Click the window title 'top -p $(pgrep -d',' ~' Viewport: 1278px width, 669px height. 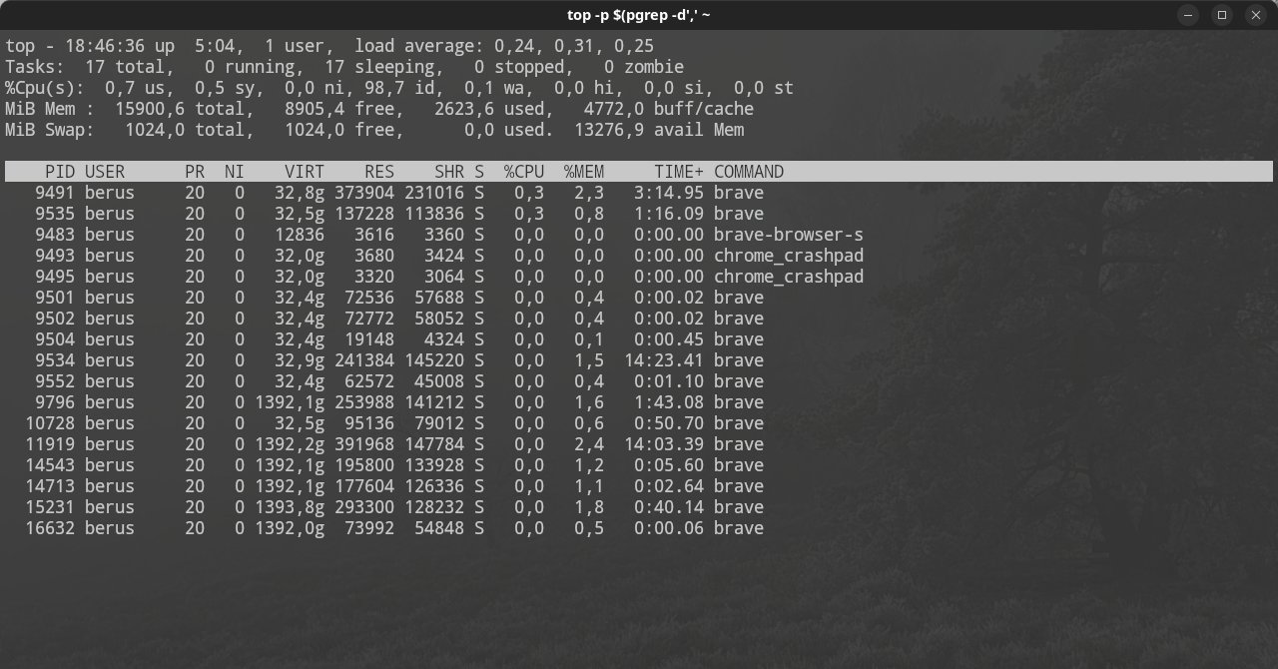(639, 15)
